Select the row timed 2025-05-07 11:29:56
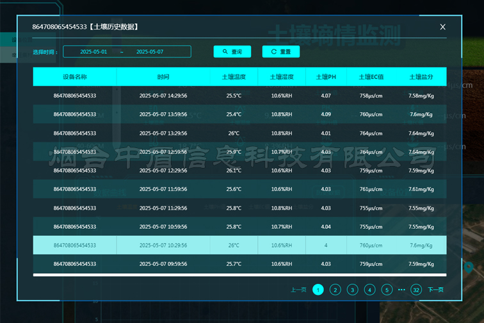484x323 pixels. tap(239, 208)
